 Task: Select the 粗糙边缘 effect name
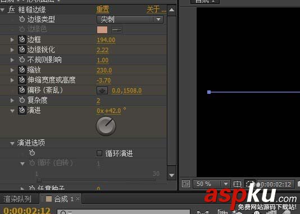(x=32, y=10)
